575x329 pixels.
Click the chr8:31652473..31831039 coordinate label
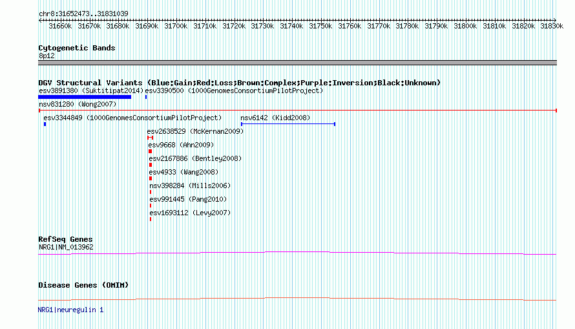83,14
